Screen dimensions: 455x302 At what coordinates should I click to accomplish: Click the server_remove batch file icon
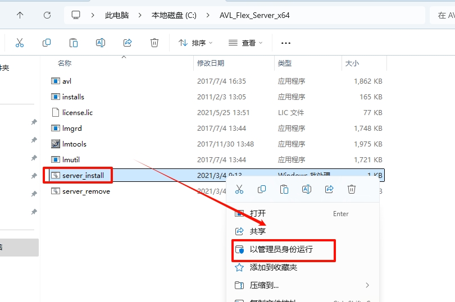[x=56, y=191]
